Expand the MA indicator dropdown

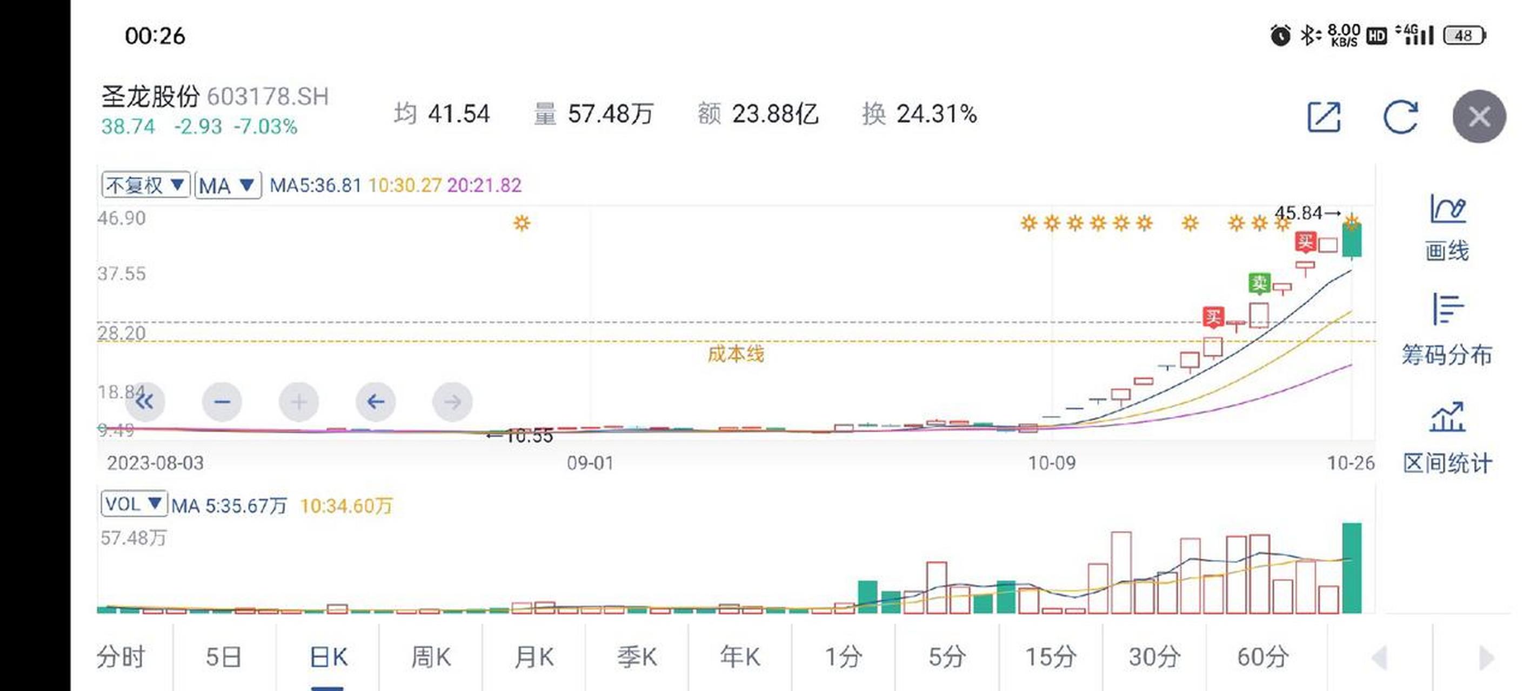coord(229,185)
